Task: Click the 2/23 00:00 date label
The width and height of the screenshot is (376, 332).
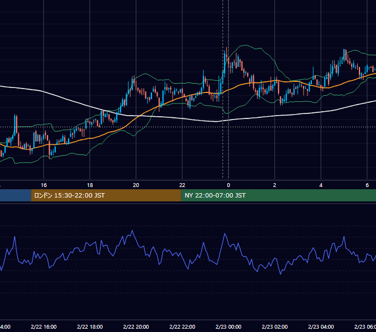Action: coord(228,326)
